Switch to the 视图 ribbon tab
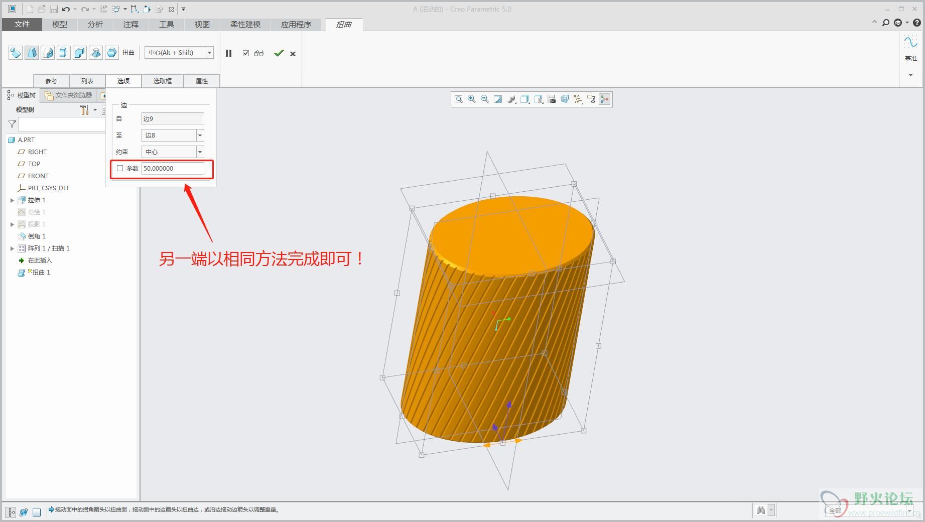This screenshot has height=522, width=925. coord(202,24)
